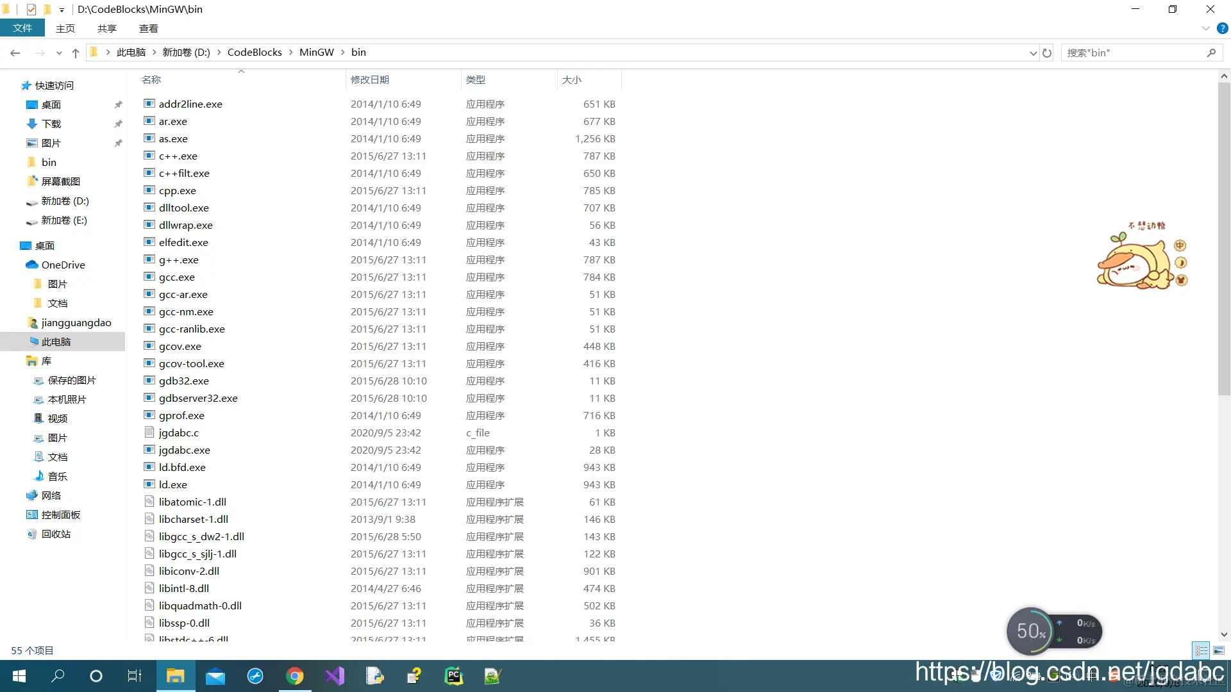Open the Help question mark icon
1231x692 pixels.
coord(1222,28)
